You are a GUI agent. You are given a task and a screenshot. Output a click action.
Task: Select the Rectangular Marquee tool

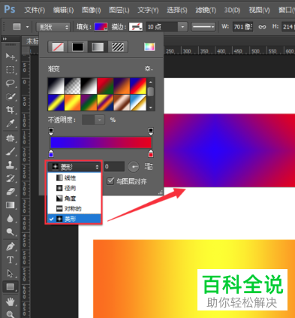(x=10, y=69)
